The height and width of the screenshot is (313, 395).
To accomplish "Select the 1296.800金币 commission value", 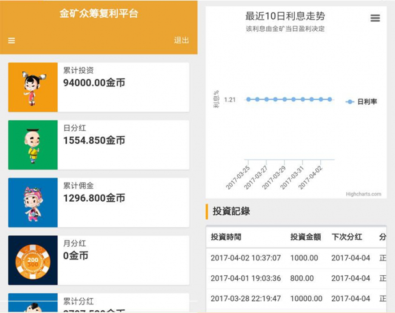I will 94,198.
